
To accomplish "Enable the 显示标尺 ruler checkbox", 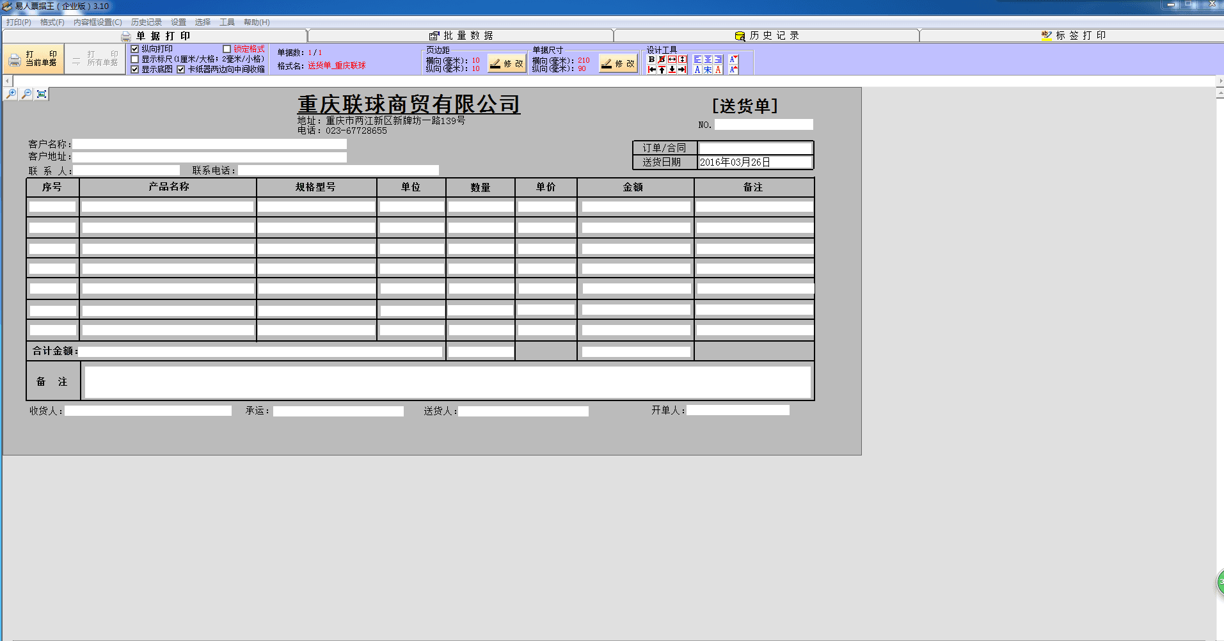I will pyautogui.click(x=135, y=59).
